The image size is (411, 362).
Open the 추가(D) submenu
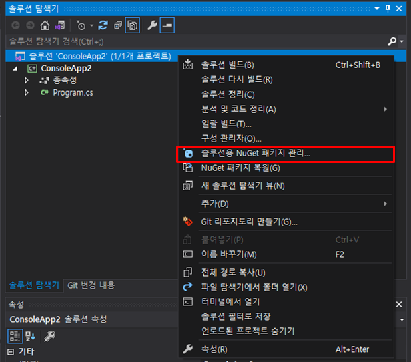click(x=286, y=204)
